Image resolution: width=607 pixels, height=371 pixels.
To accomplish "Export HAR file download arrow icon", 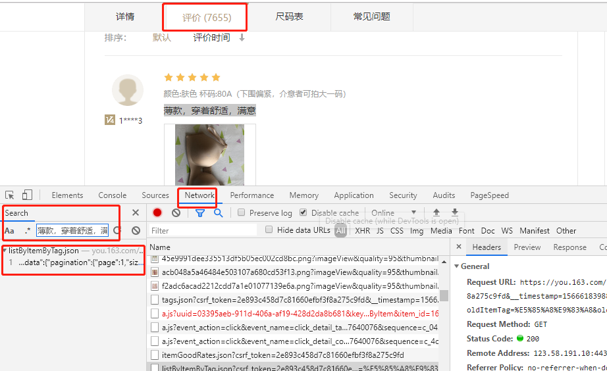I will (x=455, y=212).
